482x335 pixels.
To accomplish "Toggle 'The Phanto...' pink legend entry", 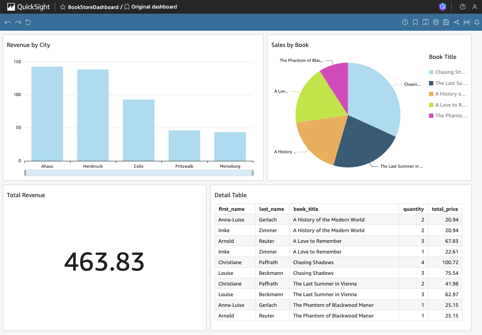I will tap(448, 115).
